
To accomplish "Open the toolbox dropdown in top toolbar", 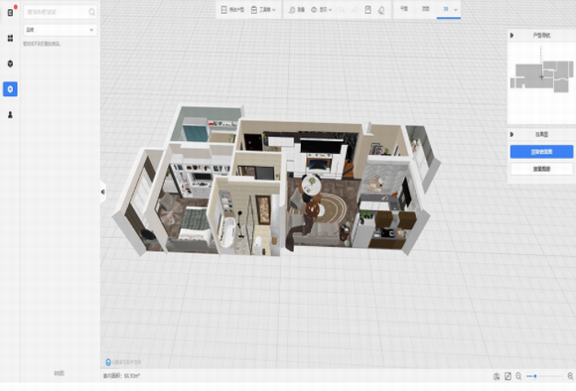I will [x=263, y=10].
